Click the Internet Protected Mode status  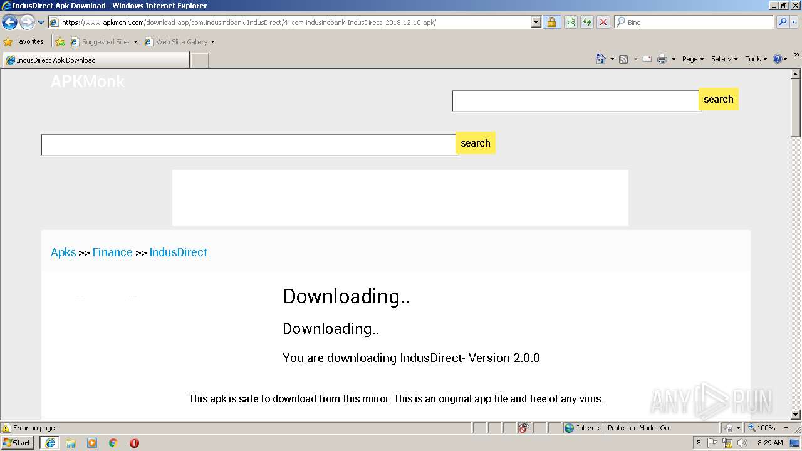click(617, 428)
